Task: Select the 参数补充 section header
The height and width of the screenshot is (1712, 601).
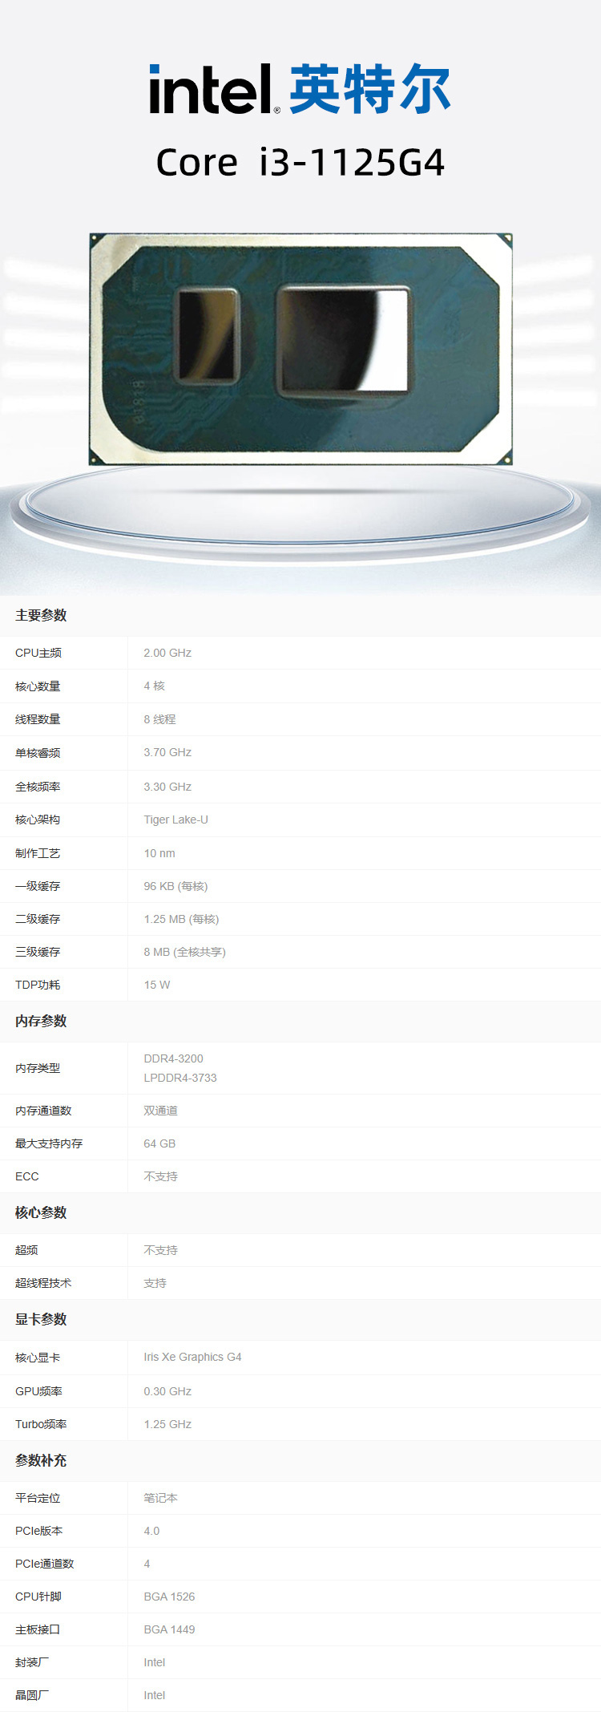Action: [41, 1460]
